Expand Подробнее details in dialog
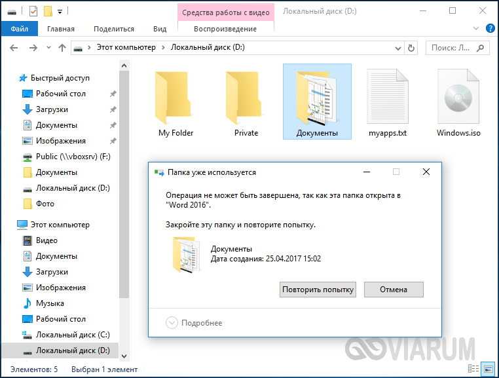 [x=194, y=323]
